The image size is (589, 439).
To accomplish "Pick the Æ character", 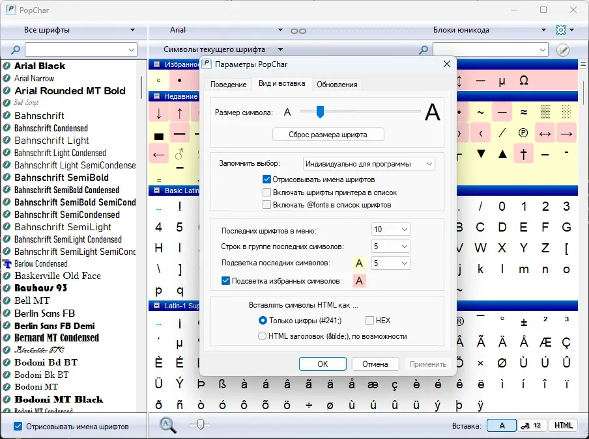I will click(x=545, y=342).
